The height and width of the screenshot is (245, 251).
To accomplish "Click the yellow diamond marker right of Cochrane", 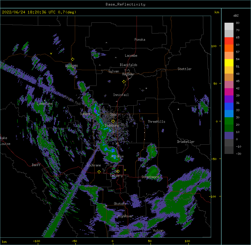I will (x=99, y=172).
